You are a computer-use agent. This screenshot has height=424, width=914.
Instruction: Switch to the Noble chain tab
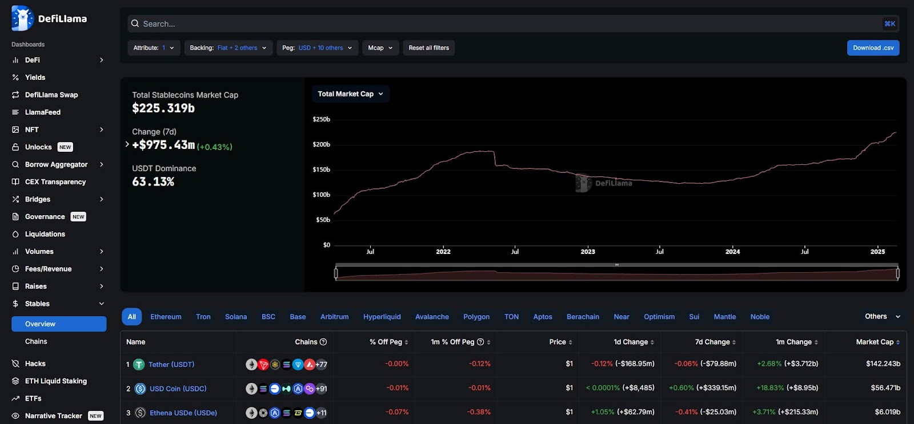pos(760,317)
